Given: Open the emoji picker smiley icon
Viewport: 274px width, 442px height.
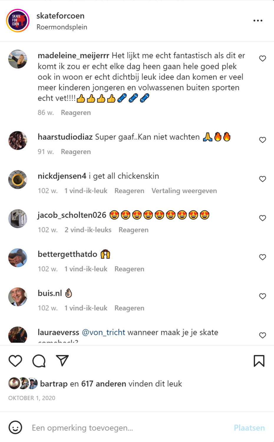Looking at the screenshot, I should point(15,428).
